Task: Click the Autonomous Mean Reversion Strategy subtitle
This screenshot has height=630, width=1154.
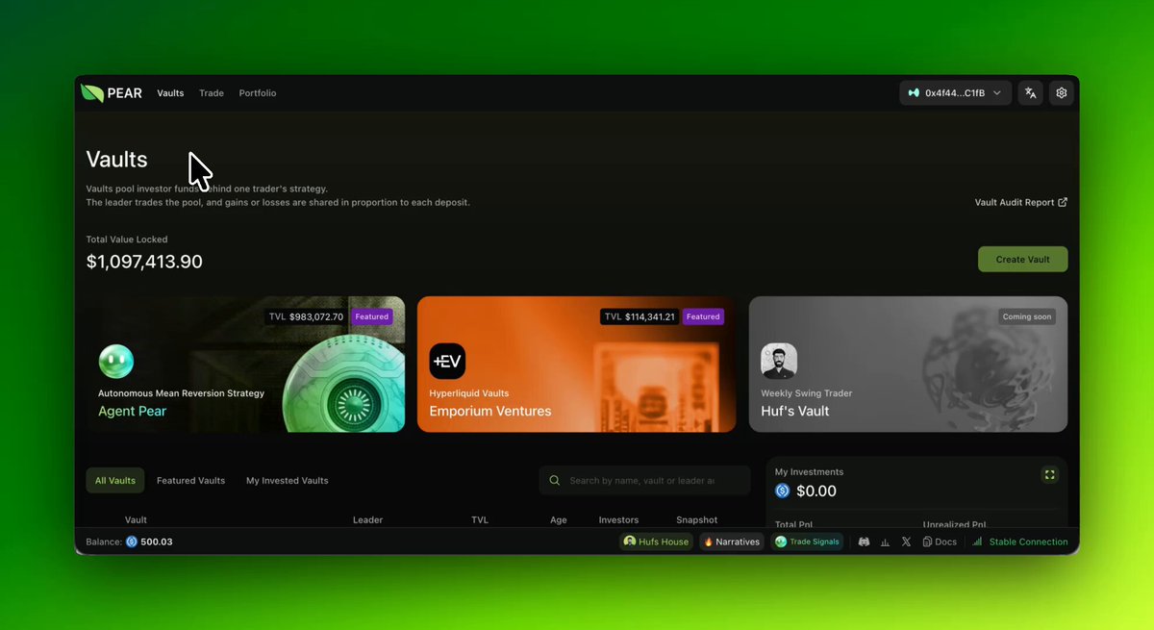Action: coord(181,393)
